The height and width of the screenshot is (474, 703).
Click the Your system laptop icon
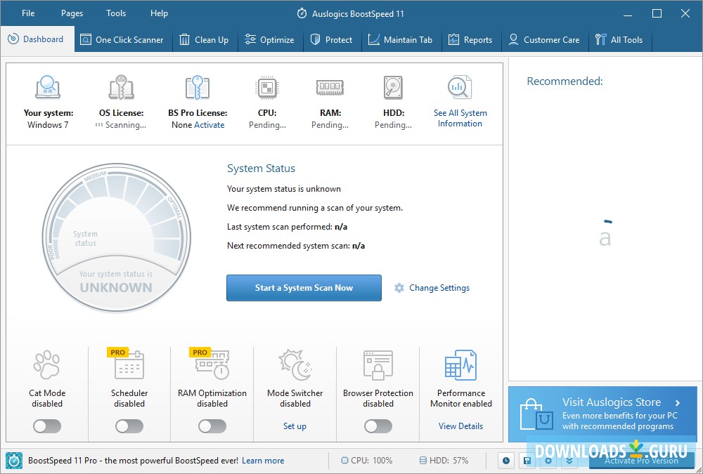click(48, 87)
